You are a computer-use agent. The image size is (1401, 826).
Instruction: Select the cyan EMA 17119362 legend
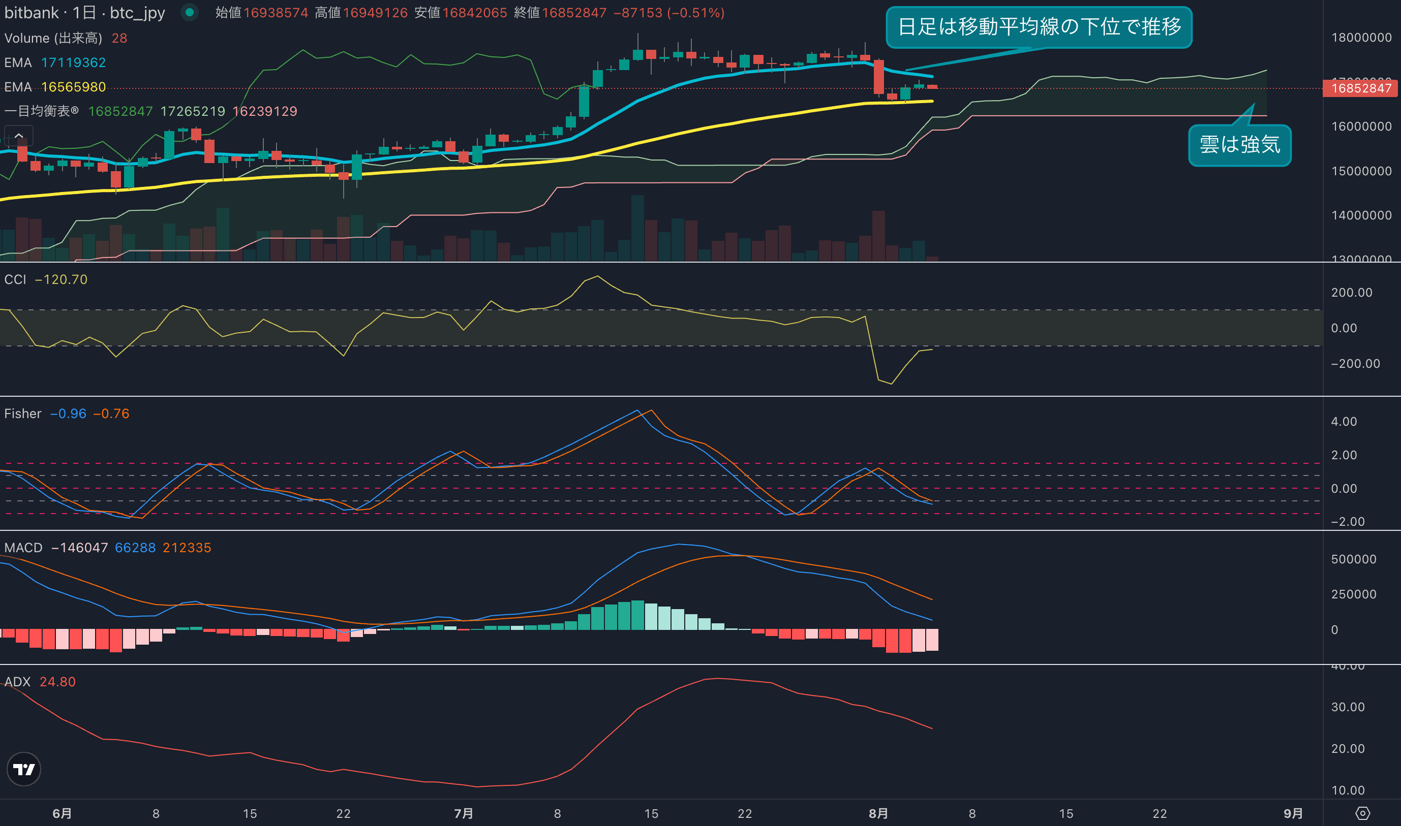coord(54,62)
